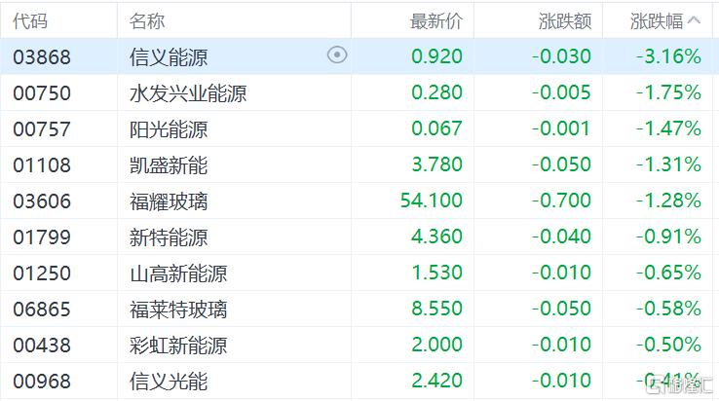Click latest price 0.067

[437, 128]
